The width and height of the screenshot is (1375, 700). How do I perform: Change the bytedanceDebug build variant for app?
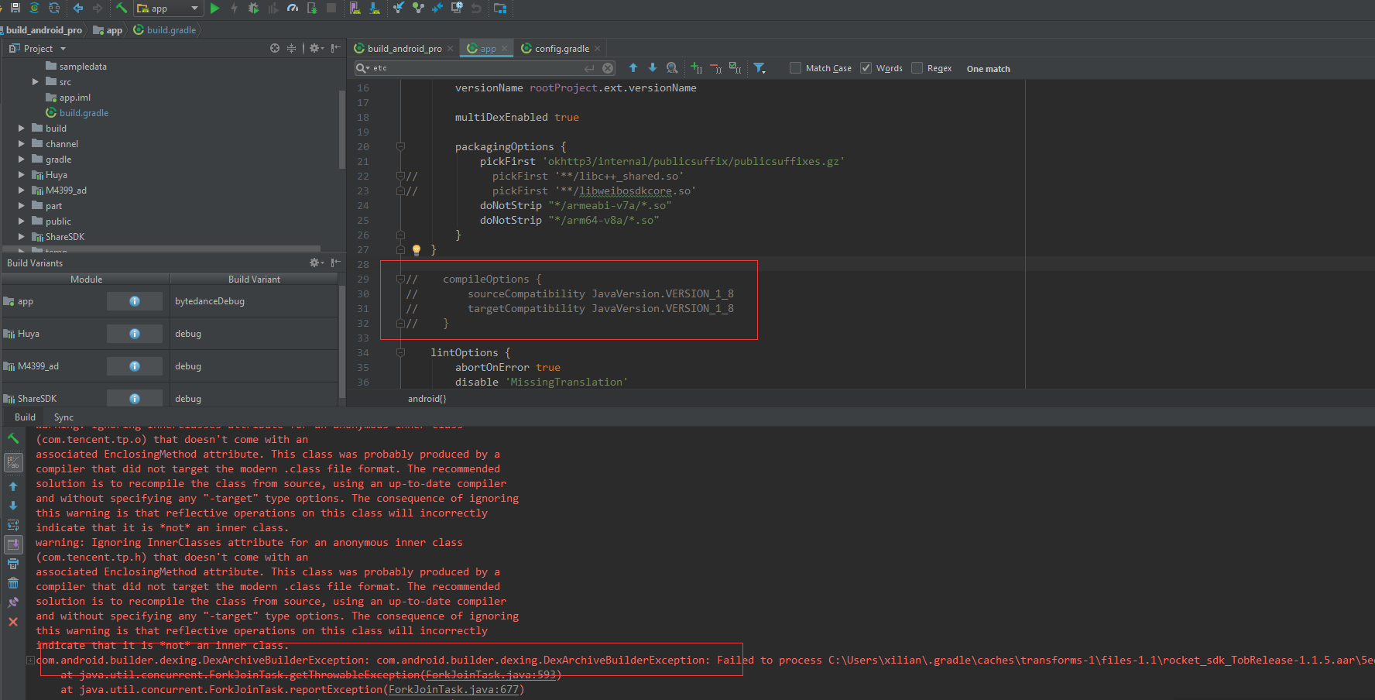pos(253,301)
